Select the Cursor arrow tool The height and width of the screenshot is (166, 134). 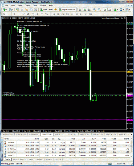tap(4, 14)
